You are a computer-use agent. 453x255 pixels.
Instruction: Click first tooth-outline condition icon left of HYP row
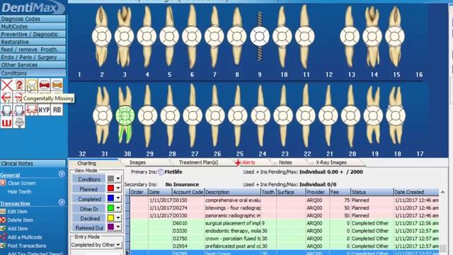[x=6, y=110]
